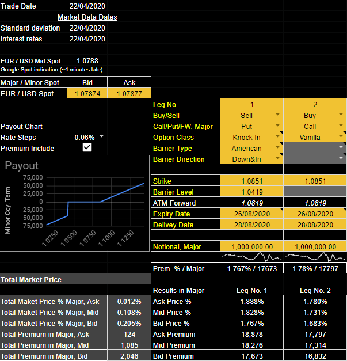Open the Rate Steps dropdown arrow

pyautogui.click(x=102, y=137)
